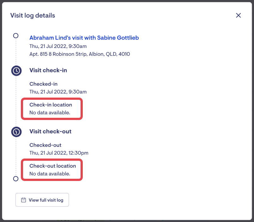254x222 pixels.
Task: Click the calendar icon beside View full visit log
Action: (x=23, y=200)
